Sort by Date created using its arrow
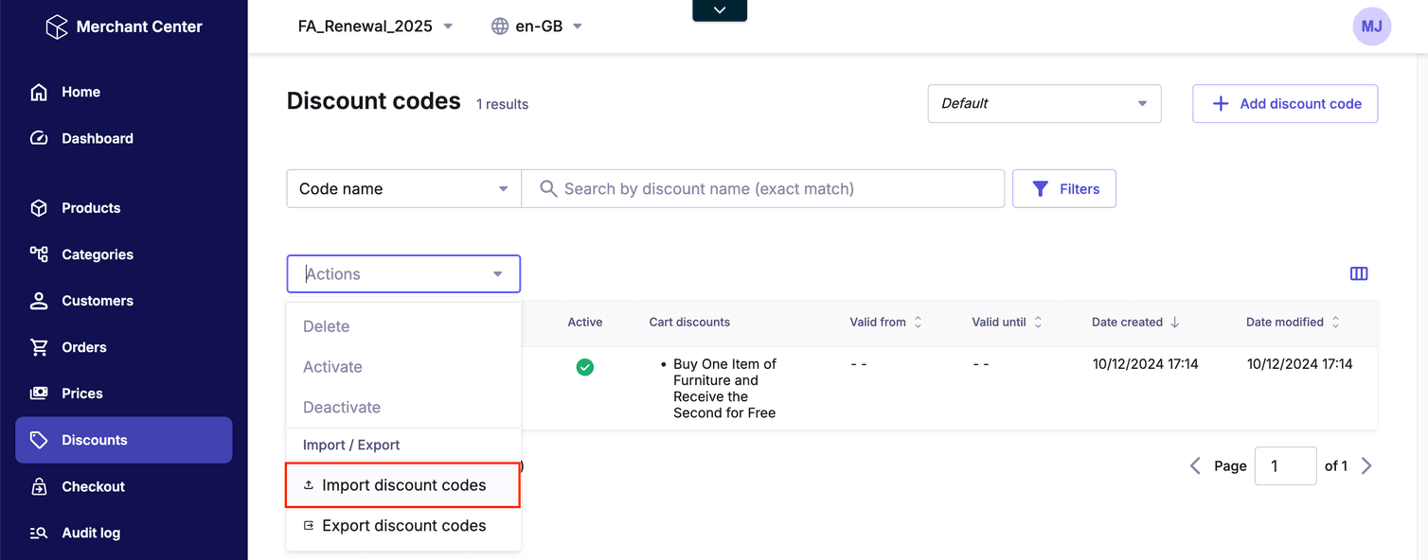 [1176, 322]
